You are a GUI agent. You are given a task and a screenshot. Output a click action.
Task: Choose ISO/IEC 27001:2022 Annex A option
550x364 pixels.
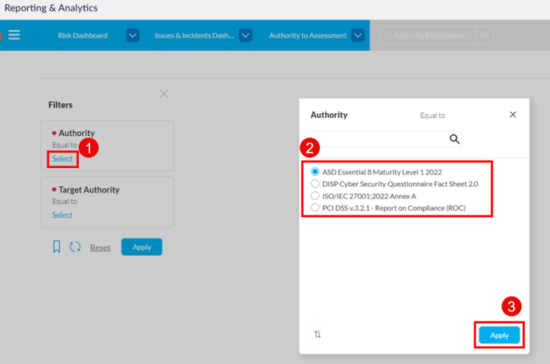pyautogui.click(x=316, y=197)
